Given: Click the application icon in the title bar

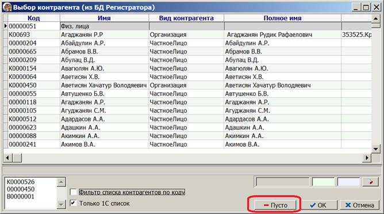Looking at the screenshot, I should coord(7,7).
